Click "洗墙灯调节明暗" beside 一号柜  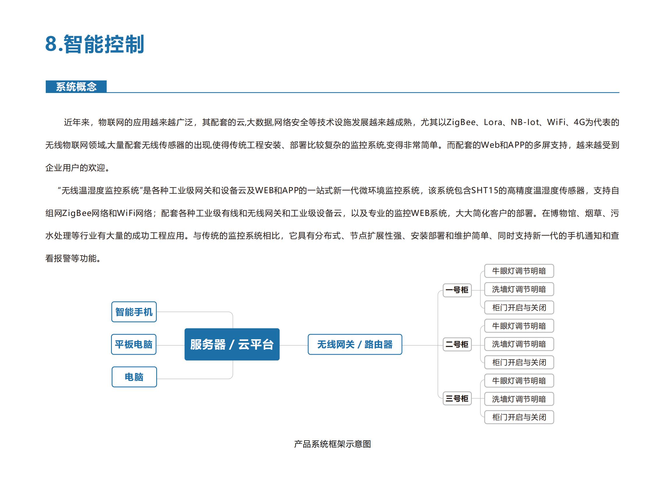[519, 289]
